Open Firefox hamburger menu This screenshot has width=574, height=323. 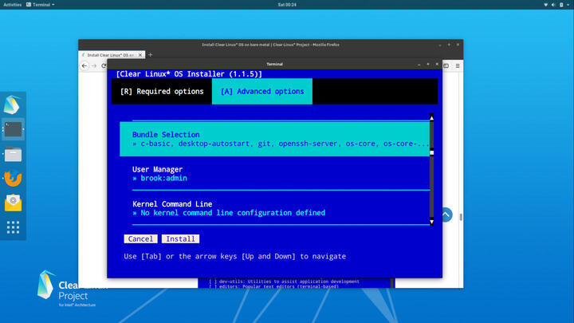click(x=458, y=66)
